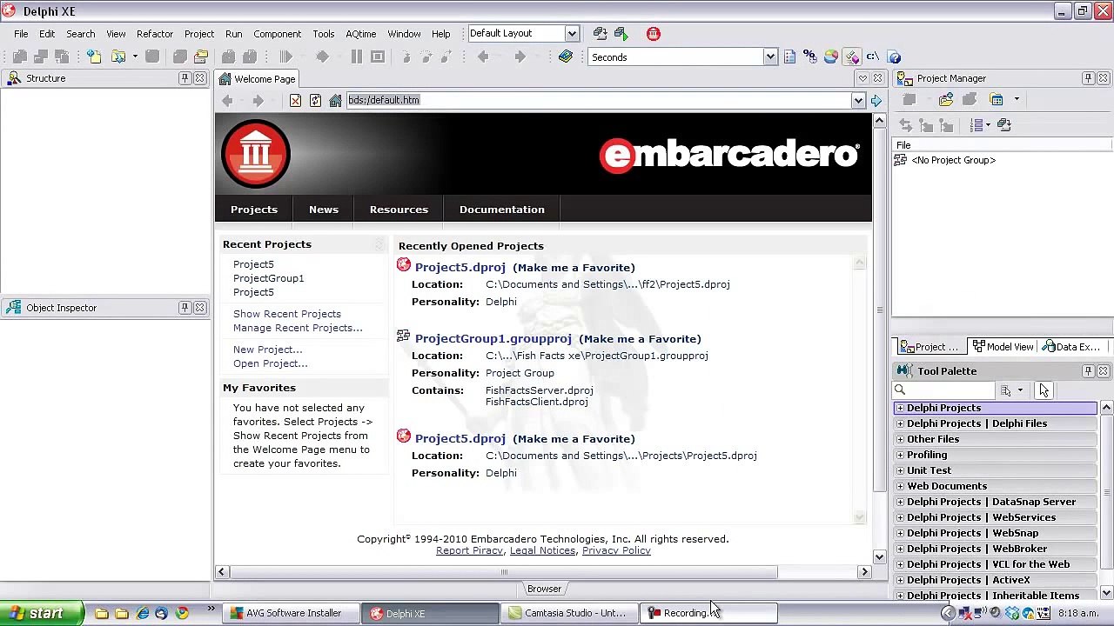The image size is (1114, 626).
Task: Open the Resources section of Welcome Page
Action: pyautogui.click(x=399, y=210)
